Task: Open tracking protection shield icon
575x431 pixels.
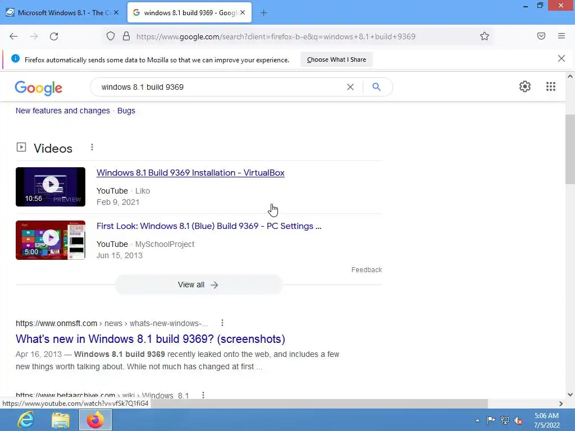Action: click(x=111, y=36)
